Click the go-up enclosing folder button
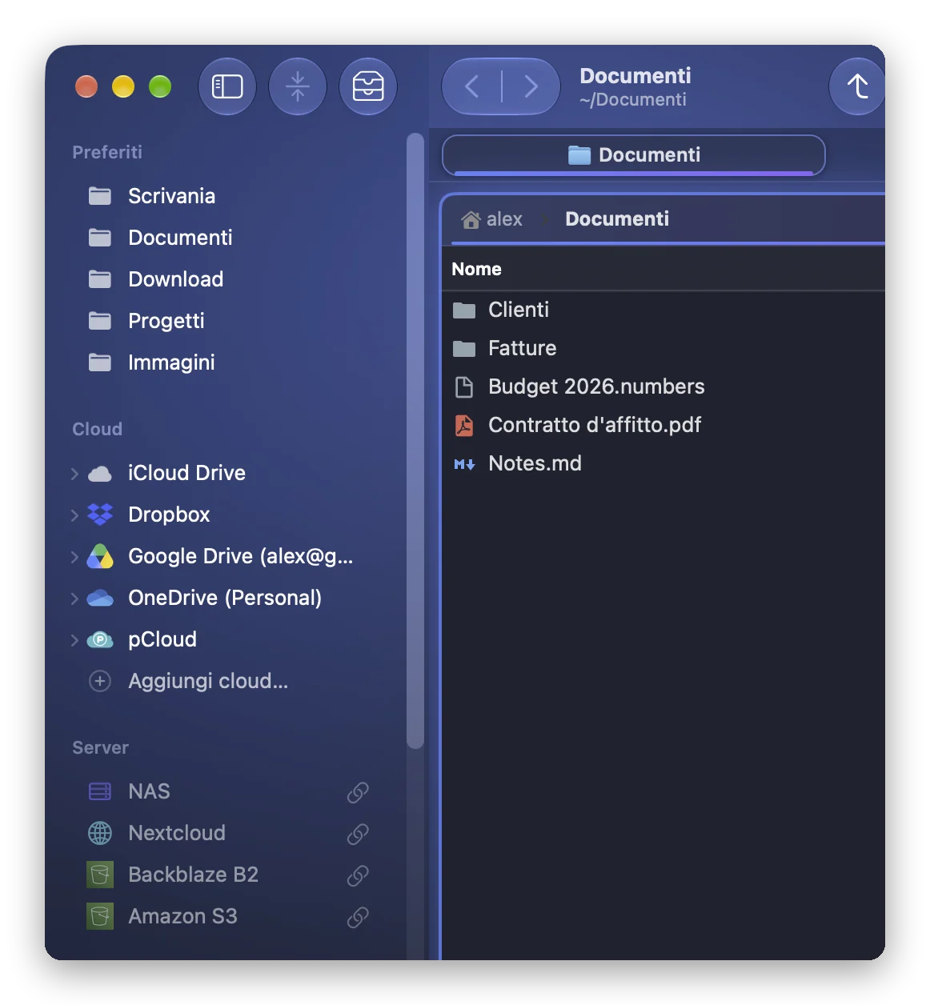 pyautogui.click(x=858, y=86)
